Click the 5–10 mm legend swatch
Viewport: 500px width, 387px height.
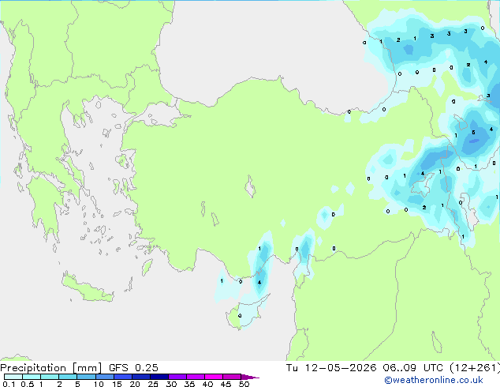[x=86, y=377]
